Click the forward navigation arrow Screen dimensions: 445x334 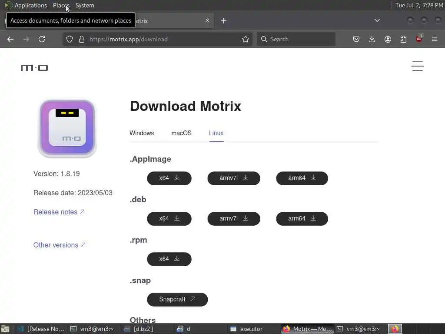(26, 39)
